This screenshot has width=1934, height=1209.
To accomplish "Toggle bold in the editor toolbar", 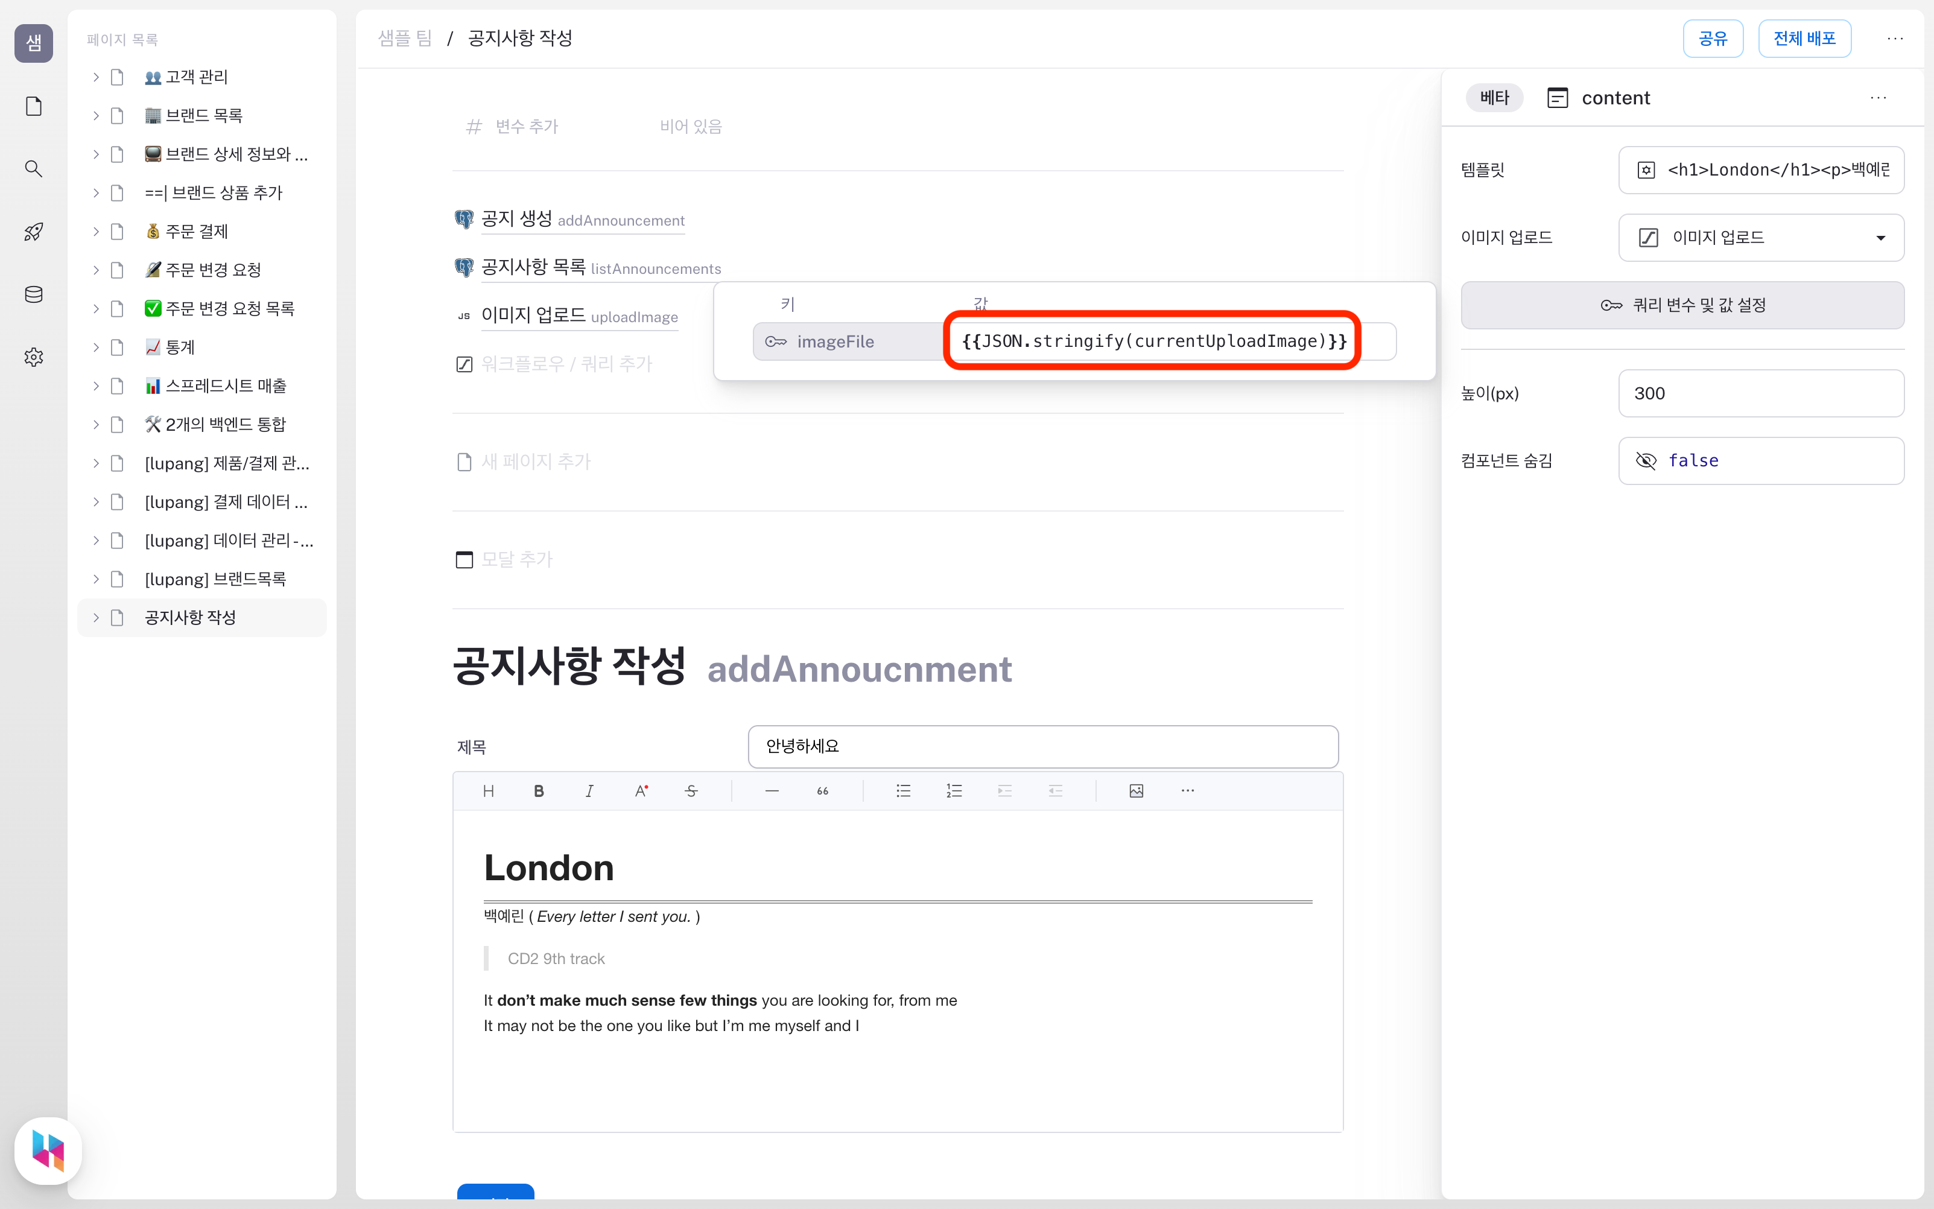I will pos(539,791).
